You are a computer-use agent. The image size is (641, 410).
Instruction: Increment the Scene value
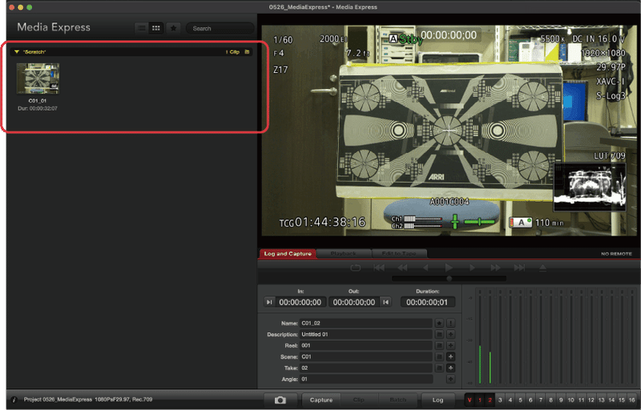(450, 357)
